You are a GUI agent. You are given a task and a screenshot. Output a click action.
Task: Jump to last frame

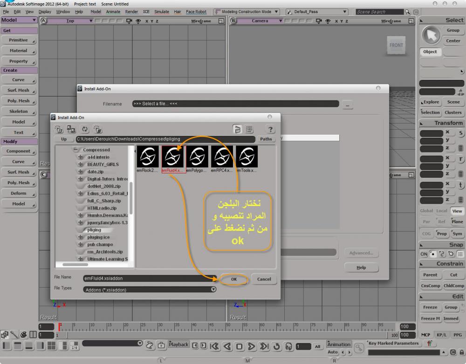[x=264, y=346]
